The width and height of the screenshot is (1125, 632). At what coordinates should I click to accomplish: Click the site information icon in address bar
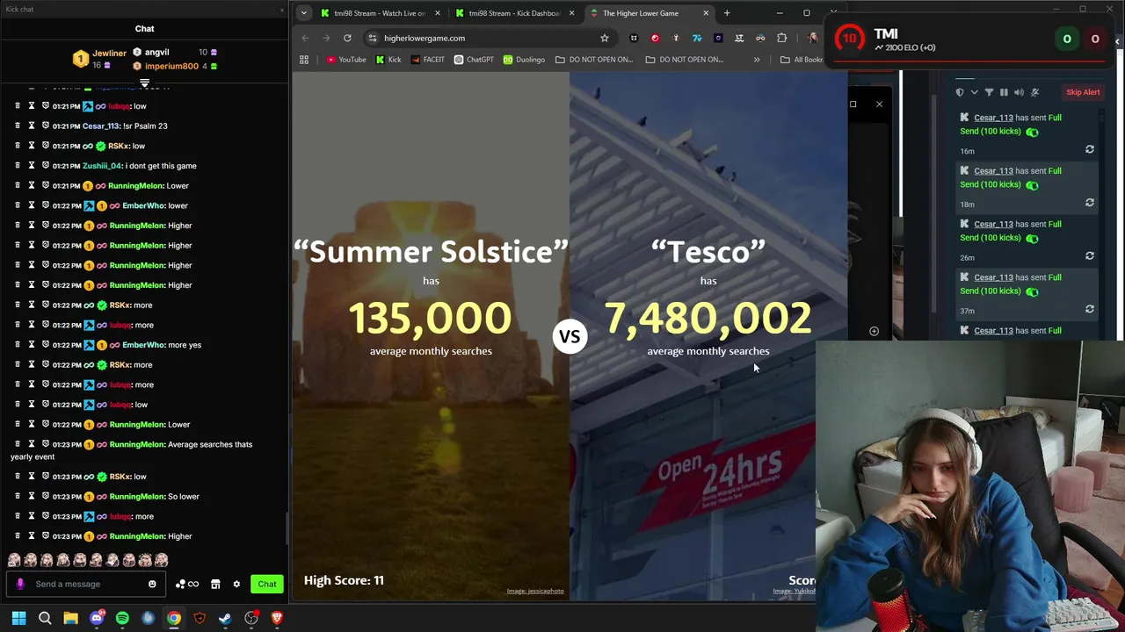[x=373, y=38]
